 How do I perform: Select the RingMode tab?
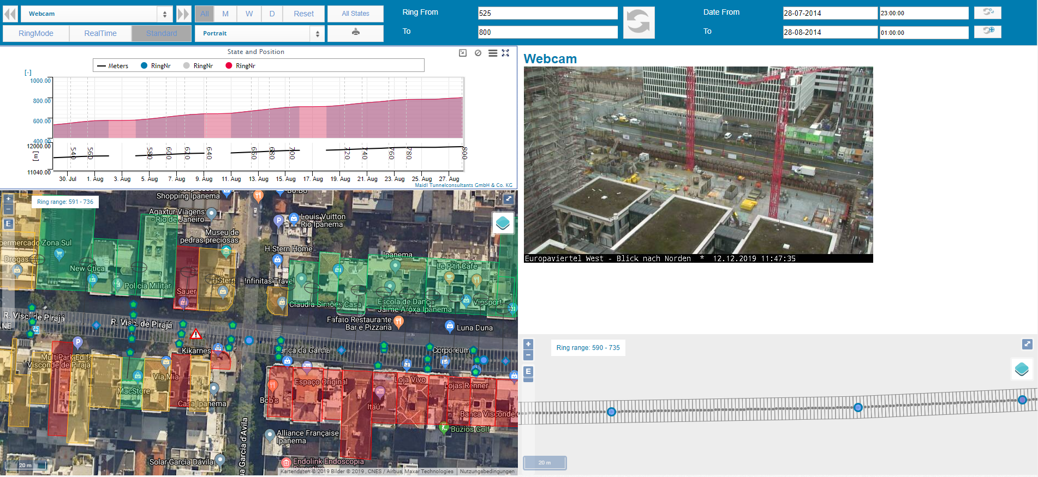click(36, 33)
